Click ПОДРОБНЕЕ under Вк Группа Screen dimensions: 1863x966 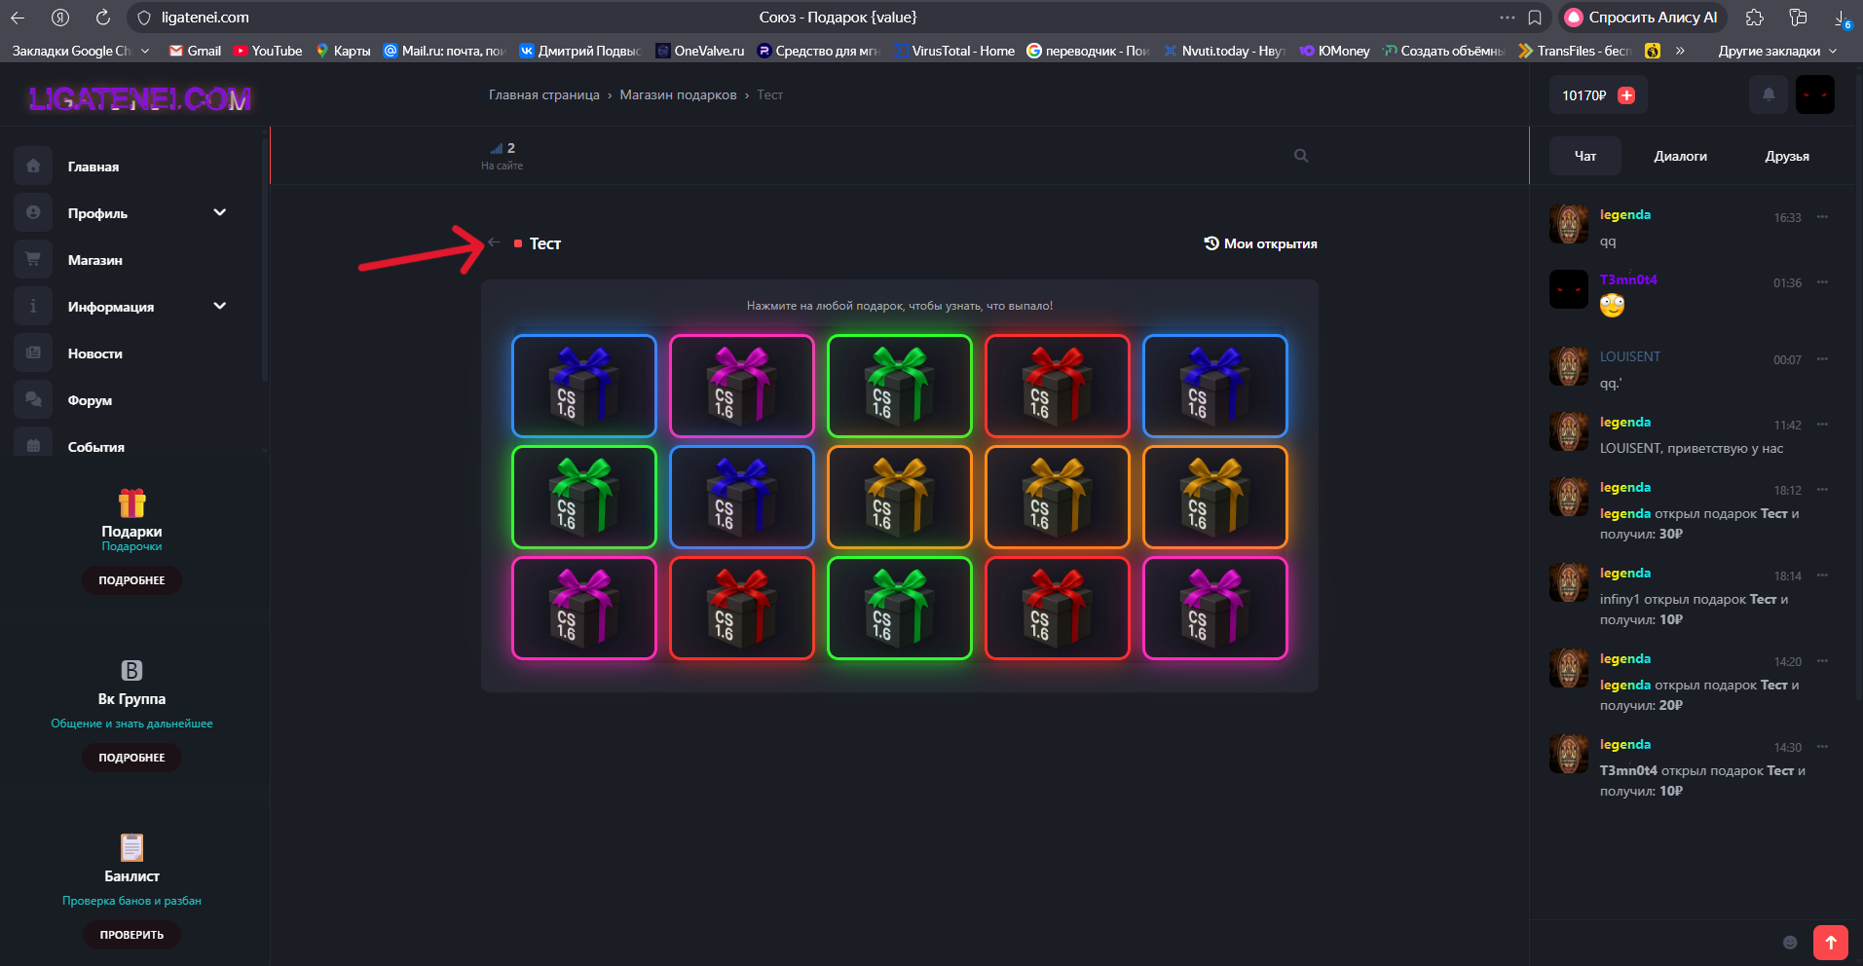[x=131, y=758]
